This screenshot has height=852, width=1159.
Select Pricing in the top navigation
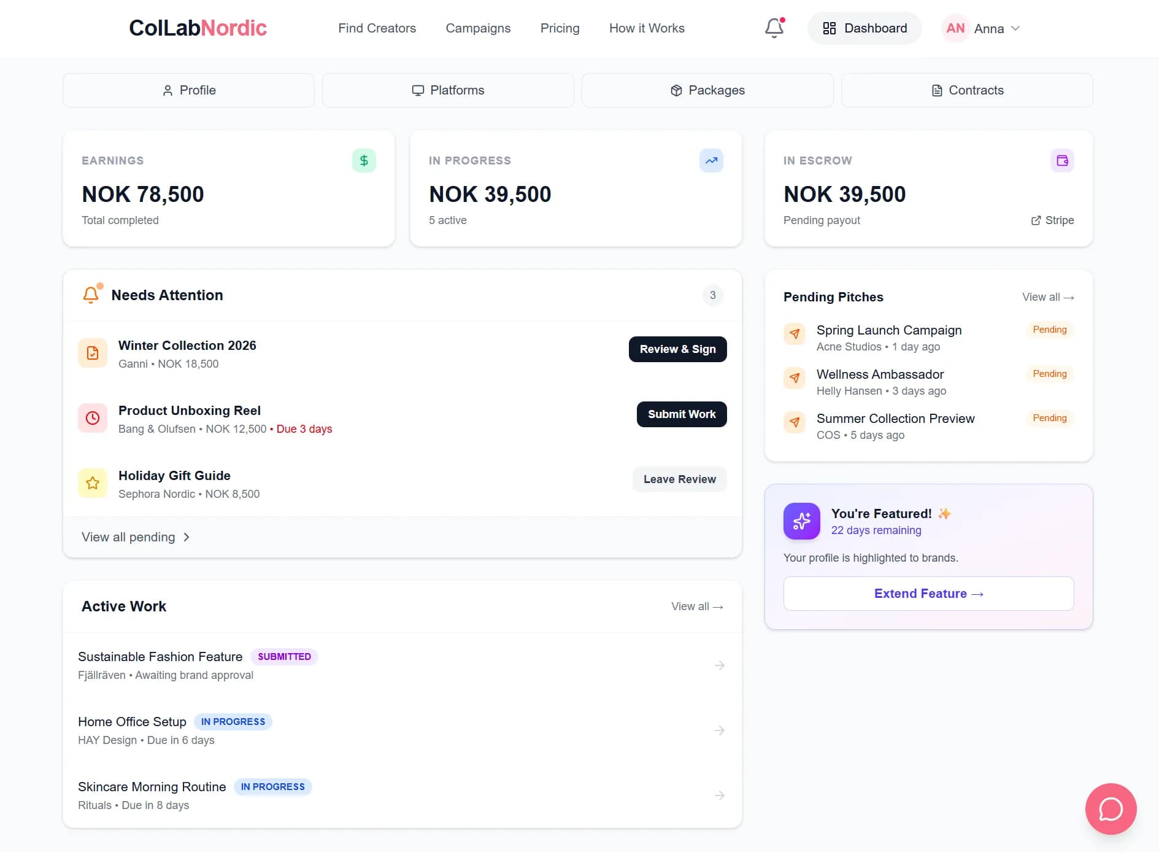tap(559, 28)
